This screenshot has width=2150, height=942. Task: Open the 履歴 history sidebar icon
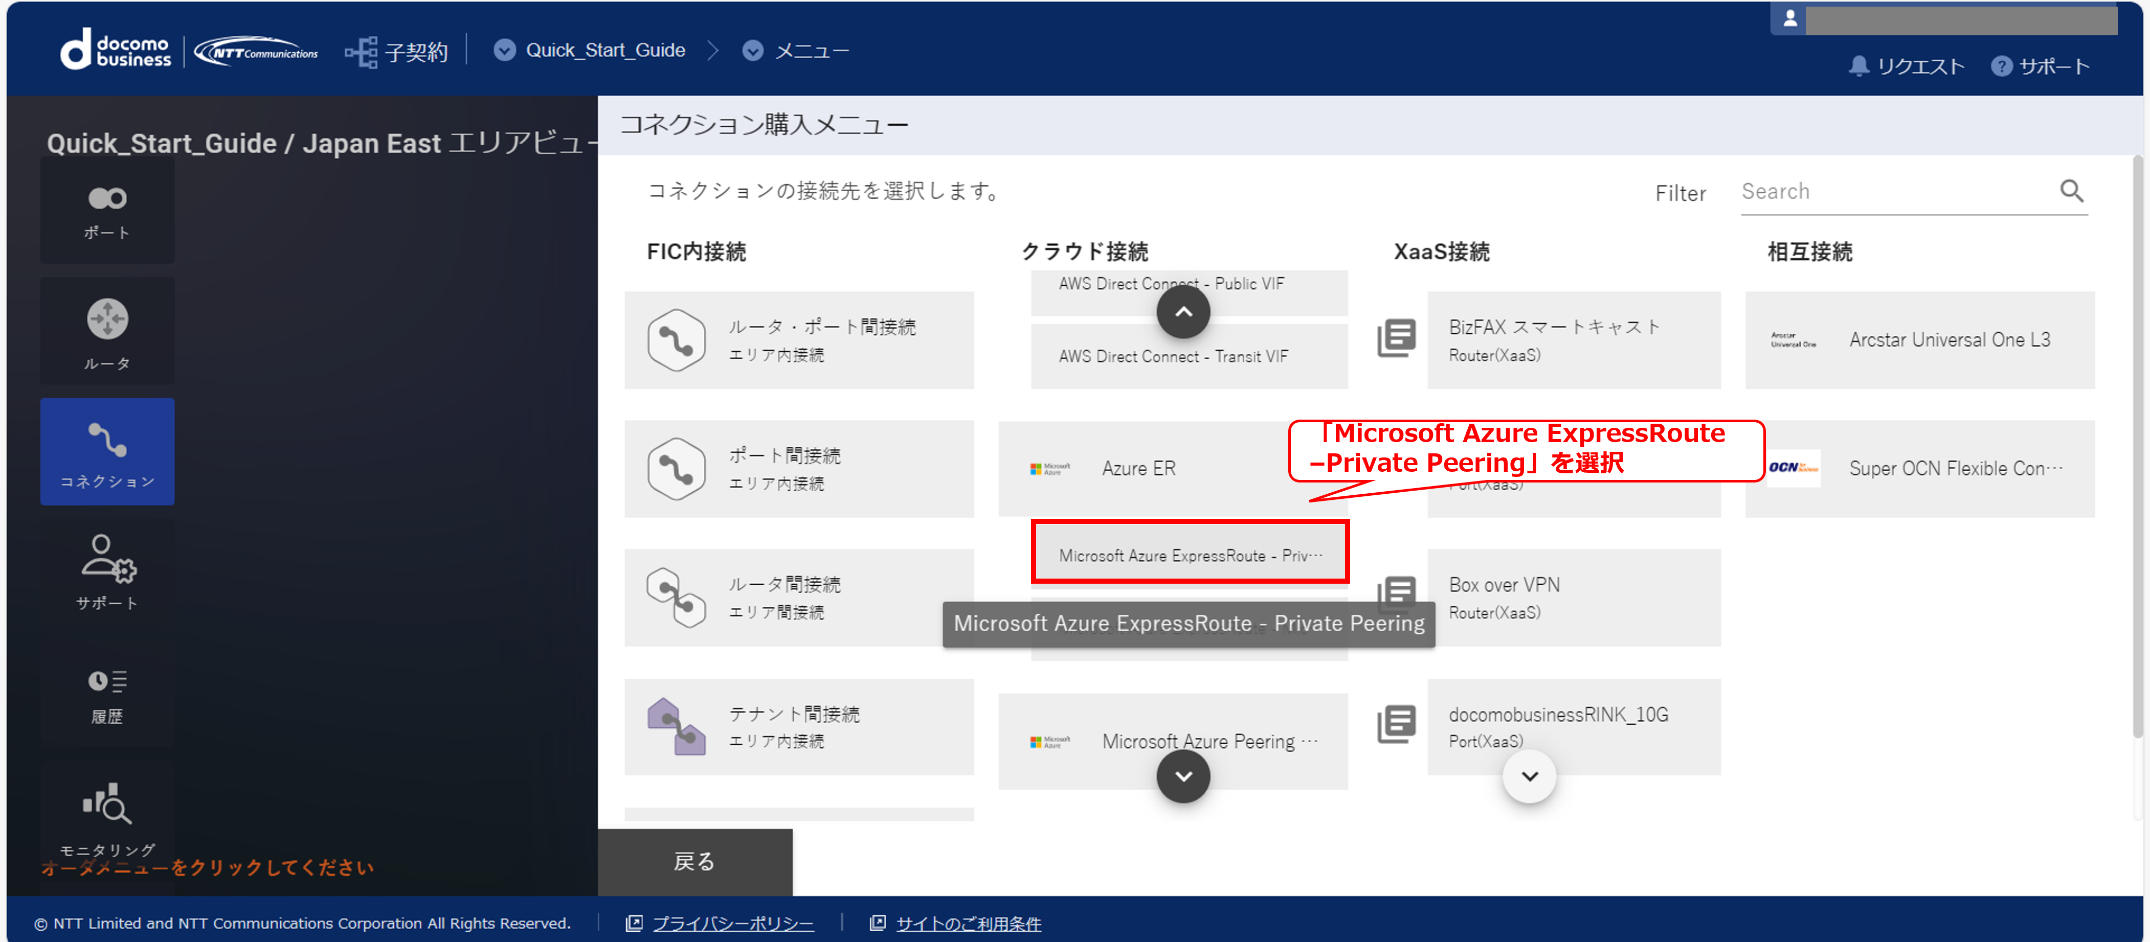pos(107,694)
